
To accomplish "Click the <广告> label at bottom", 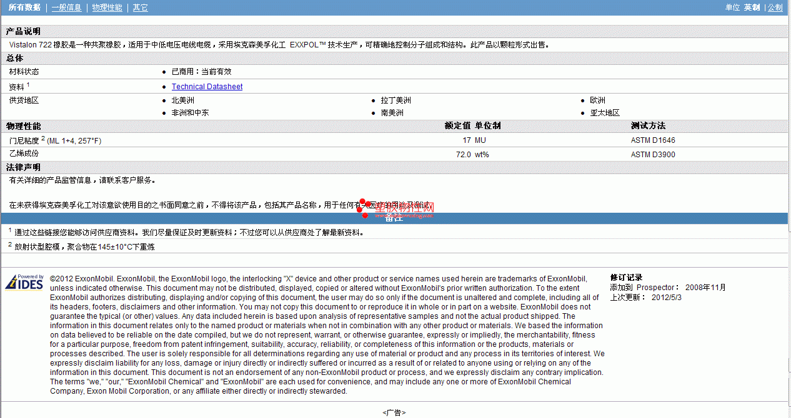I will click(394, 412).
